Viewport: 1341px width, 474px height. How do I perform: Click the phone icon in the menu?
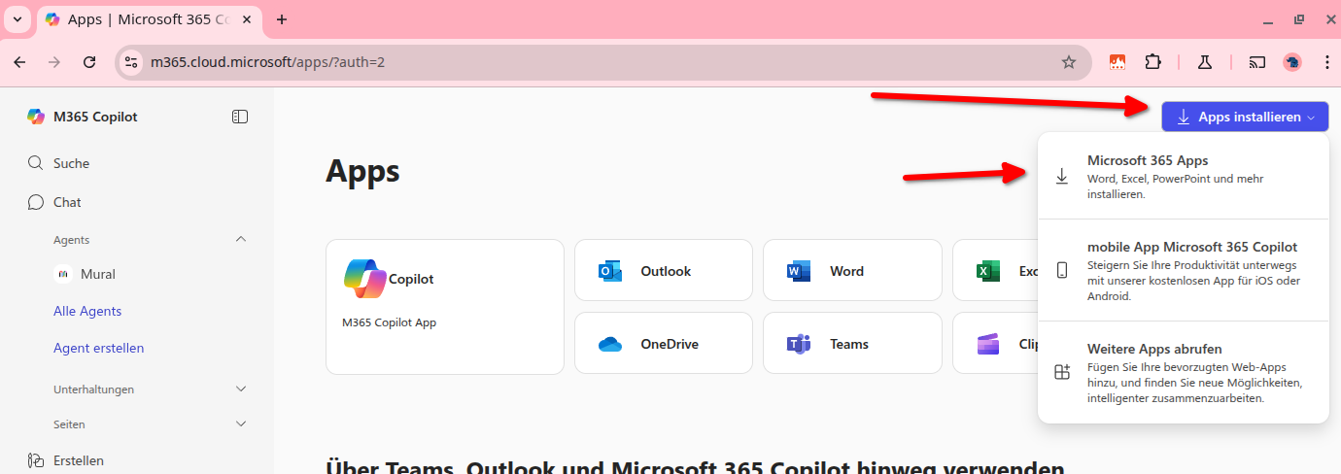1062,270
